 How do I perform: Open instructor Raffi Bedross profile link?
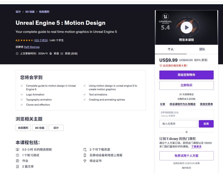click(32, 47)
